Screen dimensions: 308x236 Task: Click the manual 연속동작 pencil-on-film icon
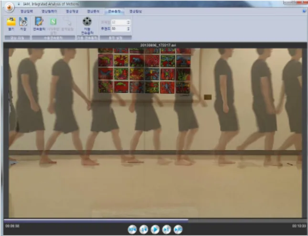coord(39,21)
